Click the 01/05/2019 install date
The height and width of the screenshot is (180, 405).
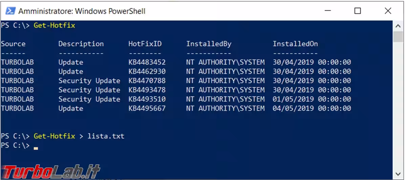[x=293, y=99]
